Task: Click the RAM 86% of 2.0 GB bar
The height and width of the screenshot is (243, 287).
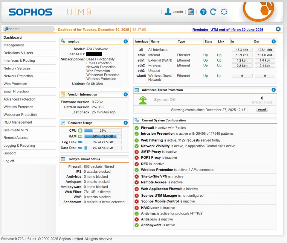Action: (103, 136)
